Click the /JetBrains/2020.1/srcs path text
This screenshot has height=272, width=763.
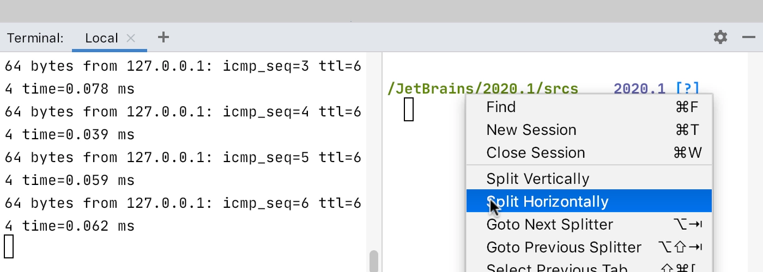coord(483,89)
